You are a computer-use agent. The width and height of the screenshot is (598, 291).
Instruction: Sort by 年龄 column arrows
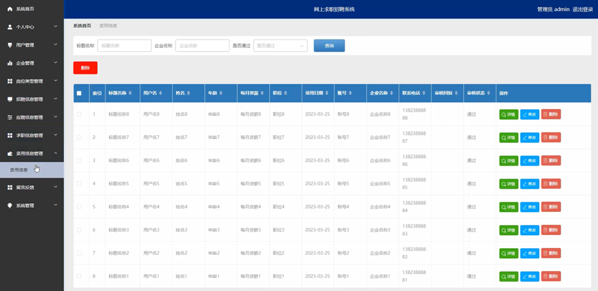[x=221, y=93]
